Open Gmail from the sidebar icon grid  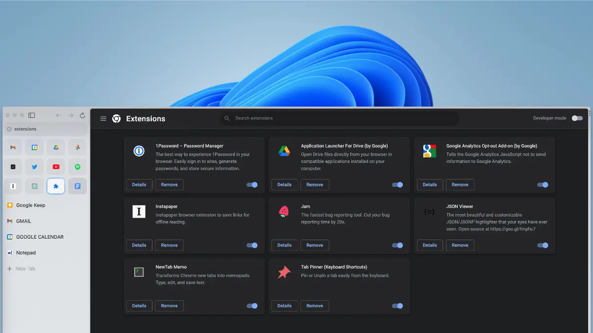point(13,147)
